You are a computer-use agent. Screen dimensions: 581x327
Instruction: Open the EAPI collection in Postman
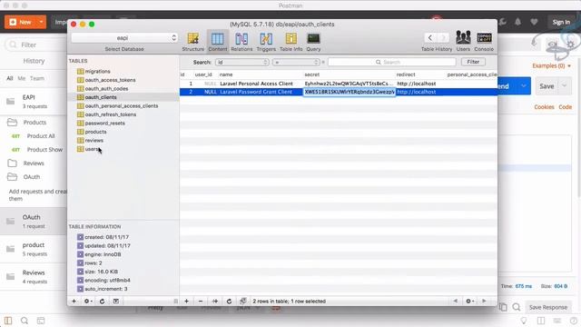(34, 101)
